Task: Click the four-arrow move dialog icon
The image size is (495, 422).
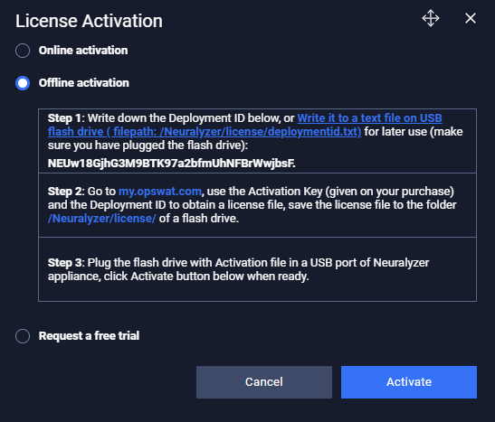Action: 431,18
